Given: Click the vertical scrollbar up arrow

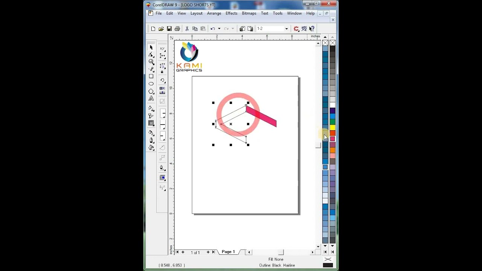Looking at the screenshot, I should [x=318, y=43].
